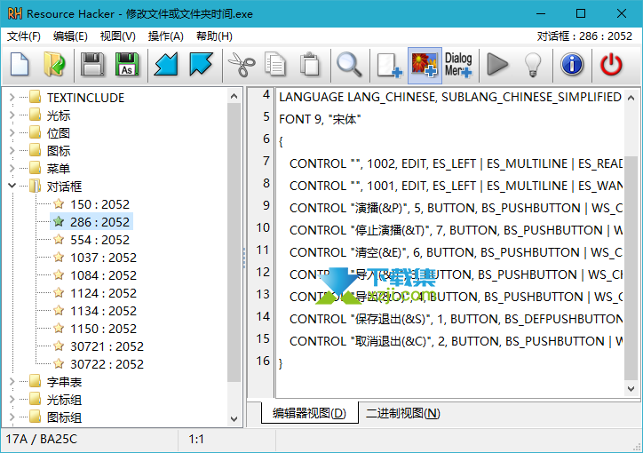Screen dimensions: 643x453
Task: Click the tree panel scrollbar down arrow
Action: pyautogui.click(x=234, y=419)
